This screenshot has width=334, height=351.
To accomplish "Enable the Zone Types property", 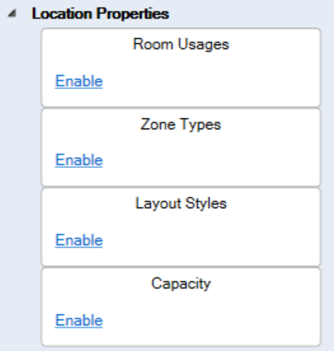I will click(x=79, y=160).
